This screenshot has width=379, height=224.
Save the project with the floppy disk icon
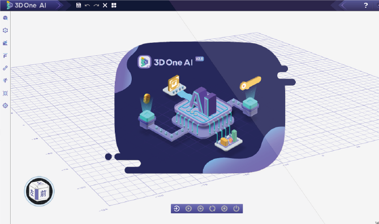coord(79,5)
